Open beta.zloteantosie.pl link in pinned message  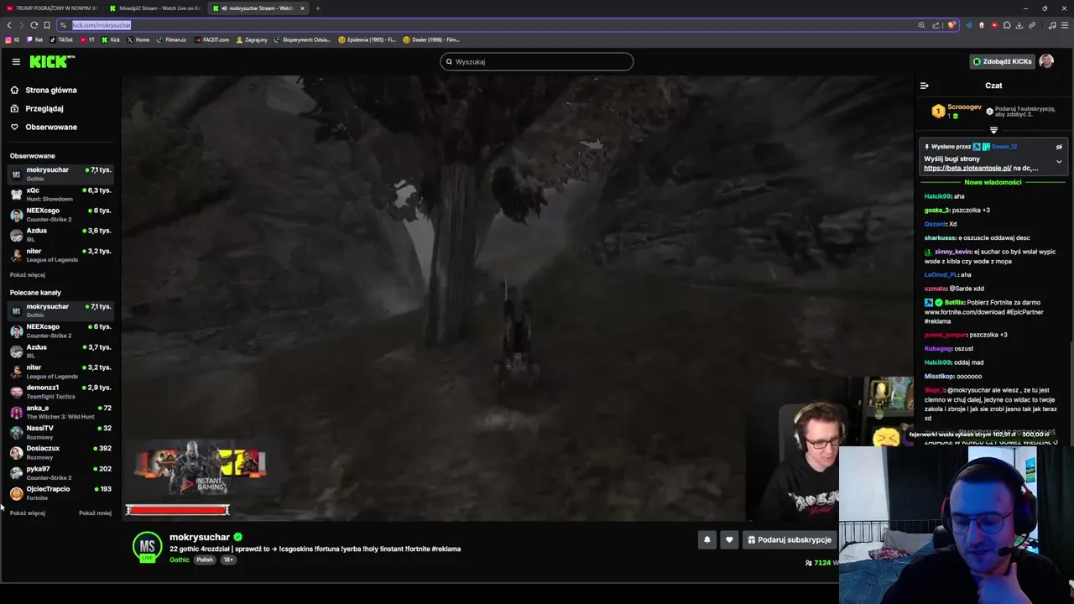967,168
